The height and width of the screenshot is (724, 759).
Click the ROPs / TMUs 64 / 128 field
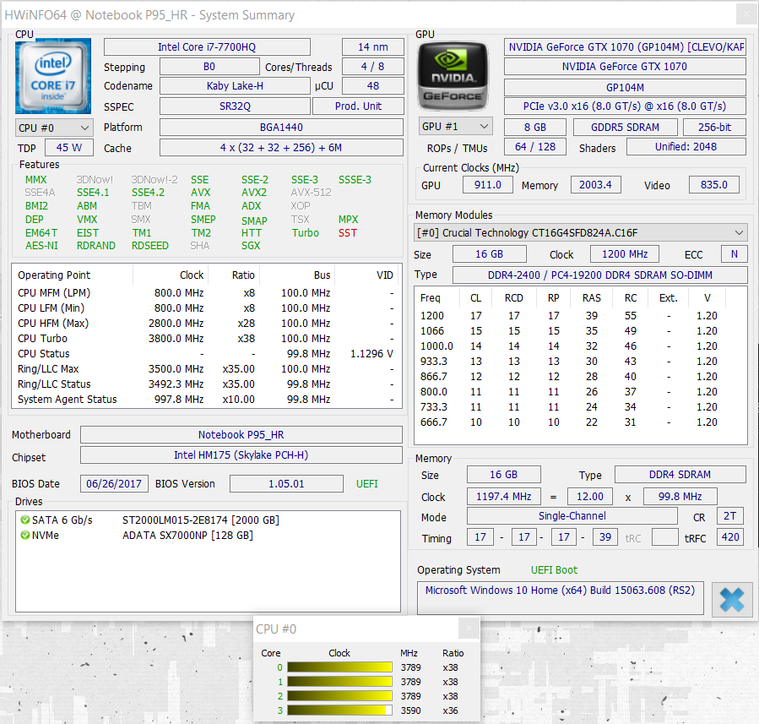(x=535, y=147)
